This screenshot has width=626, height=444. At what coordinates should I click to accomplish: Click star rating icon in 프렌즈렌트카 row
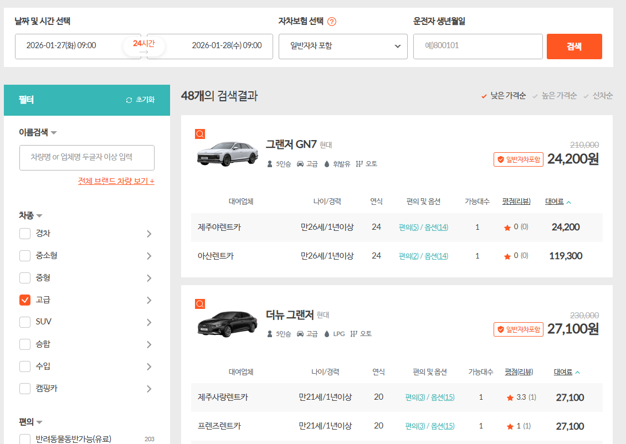pos(510,426)
